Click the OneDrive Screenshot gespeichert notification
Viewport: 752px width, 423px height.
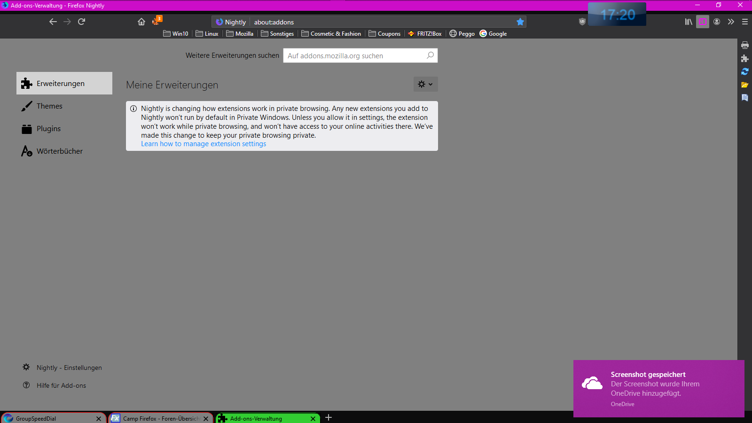click(659, 389)
